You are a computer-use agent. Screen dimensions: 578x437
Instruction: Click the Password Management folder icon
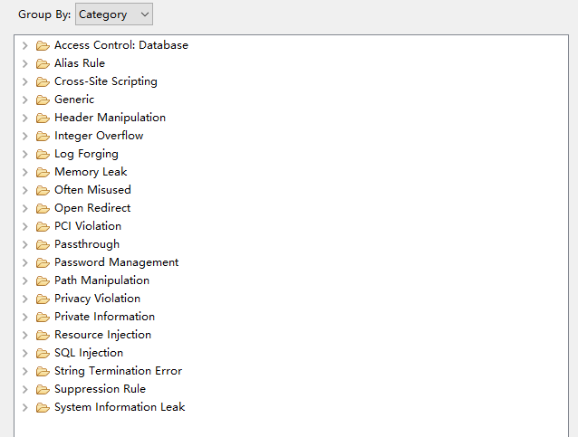43,262
